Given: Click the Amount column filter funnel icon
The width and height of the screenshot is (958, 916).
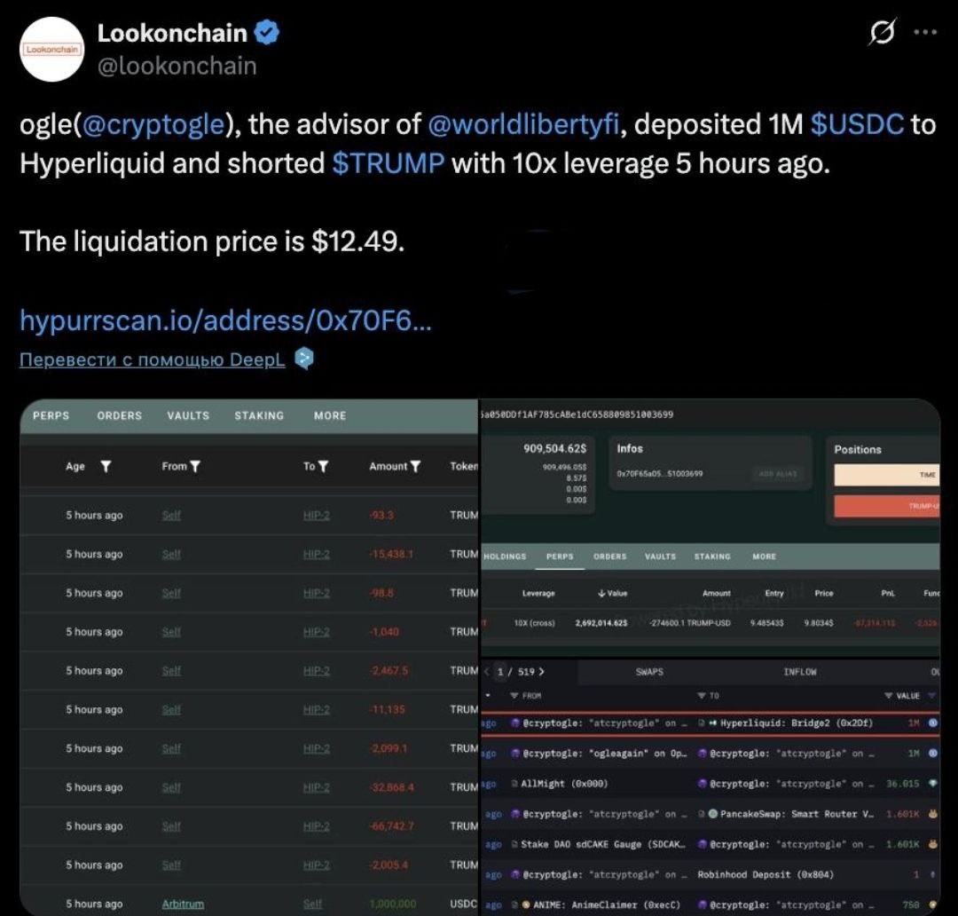Looking at the screenshot, I should pyautogui.click(x=415, y=467).
